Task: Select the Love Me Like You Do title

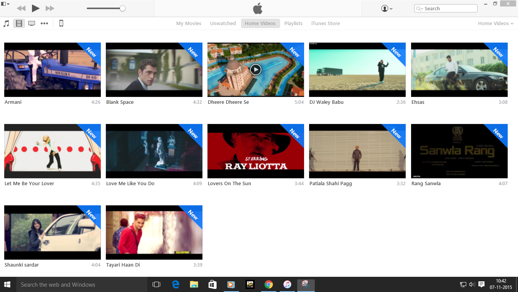Action: click(x=131, y=184)
